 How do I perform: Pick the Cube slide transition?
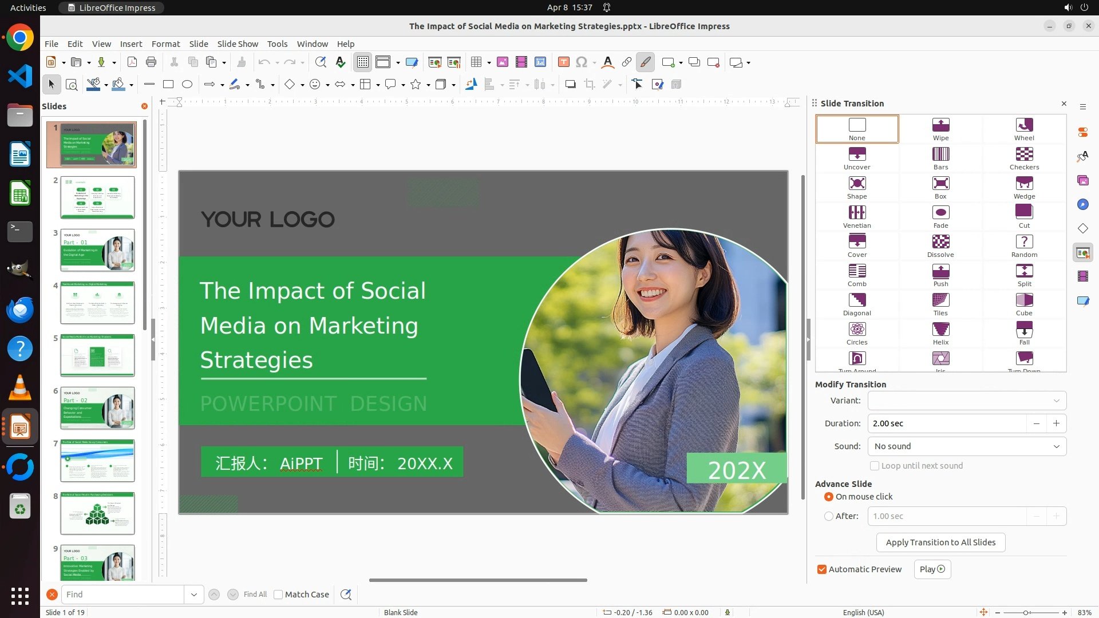click(x=1024, y=303)
